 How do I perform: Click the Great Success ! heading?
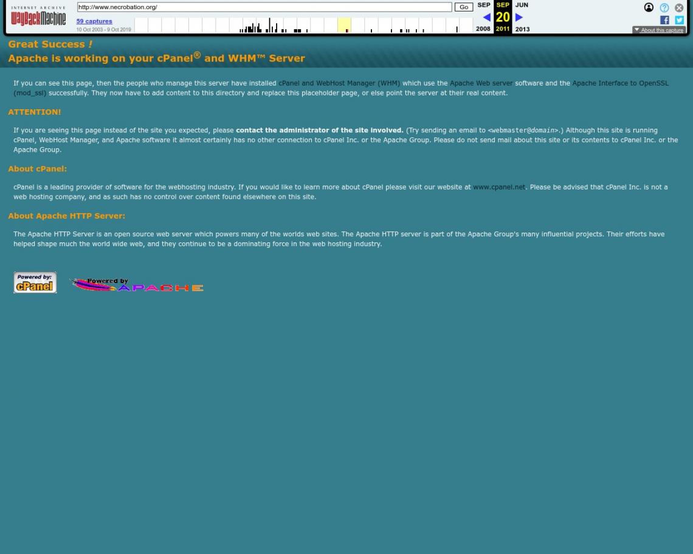50,44
